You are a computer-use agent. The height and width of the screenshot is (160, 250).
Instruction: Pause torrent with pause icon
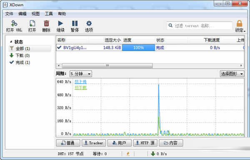click(x=75, y=23)
